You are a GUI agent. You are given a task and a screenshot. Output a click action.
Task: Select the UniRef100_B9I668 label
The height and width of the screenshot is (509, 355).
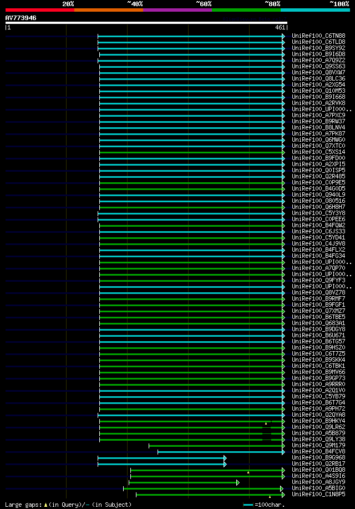(318, 97)
